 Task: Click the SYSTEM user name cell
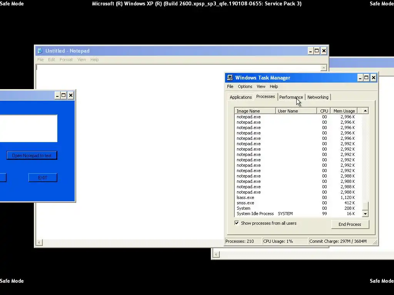(x=285, y=214)
